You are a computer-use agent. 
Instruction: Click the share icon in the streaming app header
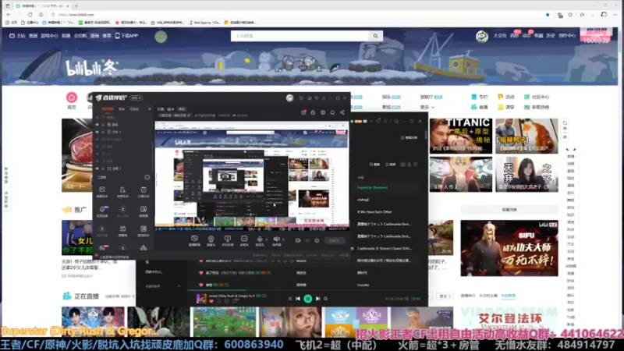click(342, 112)
